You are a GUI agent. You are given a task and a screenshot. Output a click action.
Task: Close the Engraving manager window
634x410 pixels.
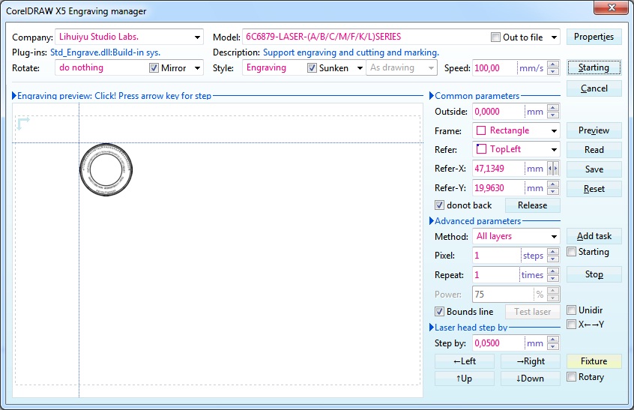click(611, 10)
